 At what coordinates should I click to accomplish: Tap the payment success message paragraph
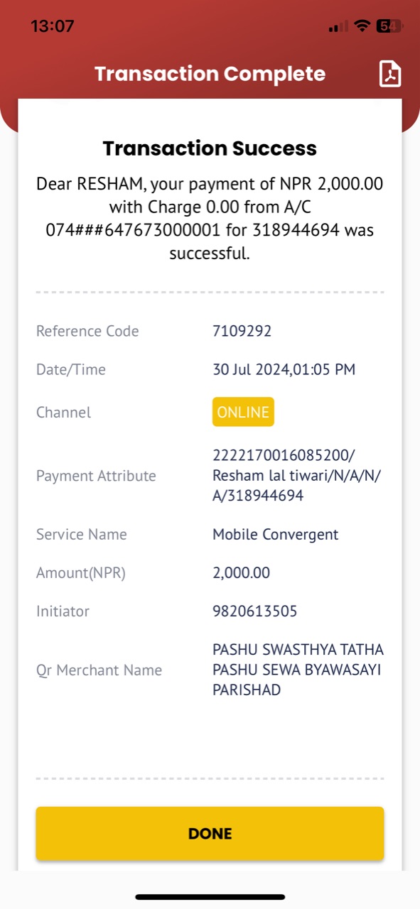[x=210, y=219]
